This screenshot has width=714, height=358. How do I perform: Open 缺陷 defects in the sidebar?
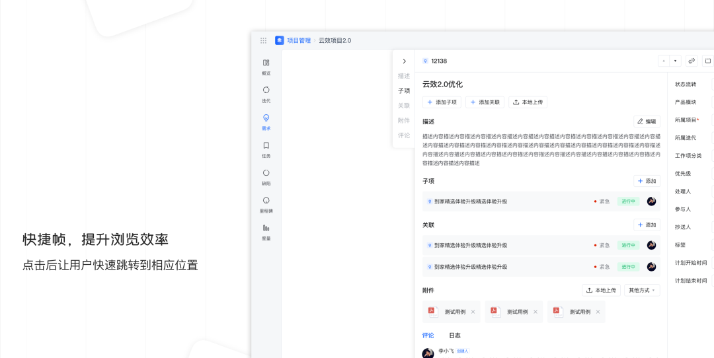266,177
